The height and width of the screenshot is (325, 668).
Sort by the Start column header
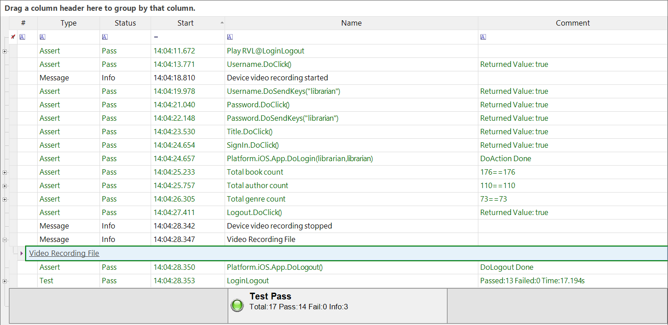(185, 23)
